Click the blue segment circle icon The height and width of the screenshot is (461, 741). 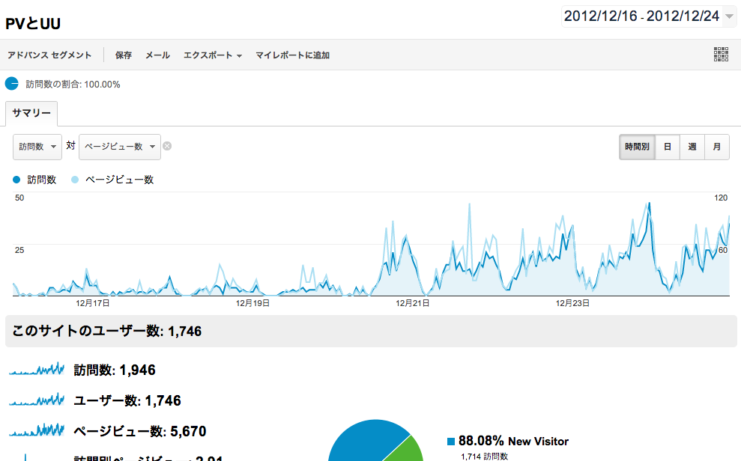(12, 84)
